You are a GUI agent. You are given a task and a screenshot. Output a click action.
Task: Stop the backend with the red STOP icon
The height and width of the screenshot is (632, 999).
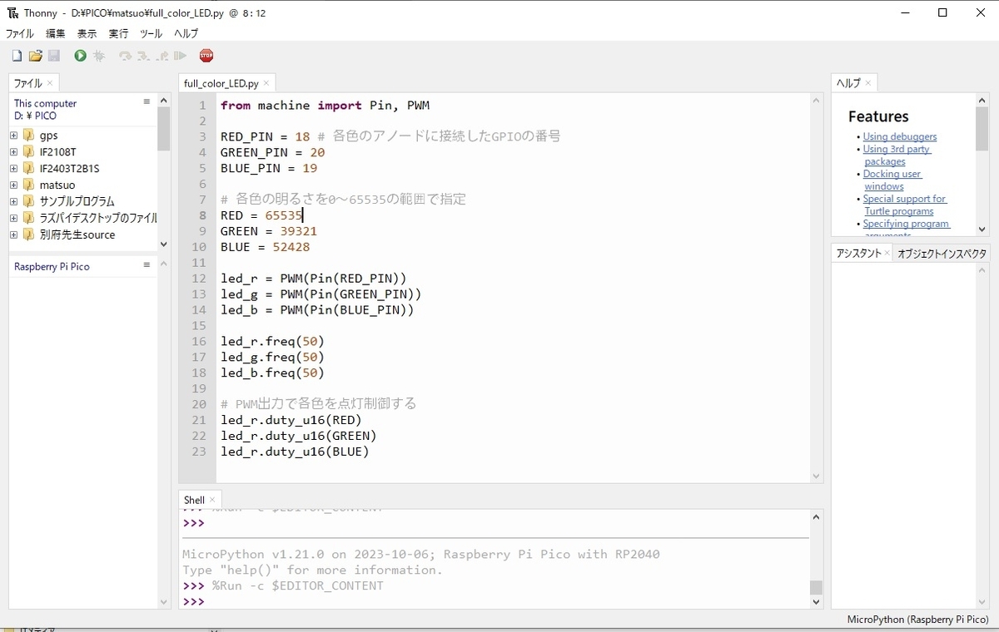pos(206,56)
